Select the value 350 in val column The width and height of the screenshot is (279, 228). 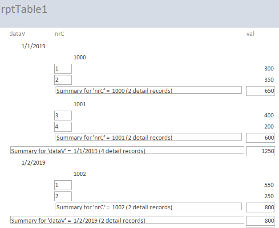click(x=269, y=79)
